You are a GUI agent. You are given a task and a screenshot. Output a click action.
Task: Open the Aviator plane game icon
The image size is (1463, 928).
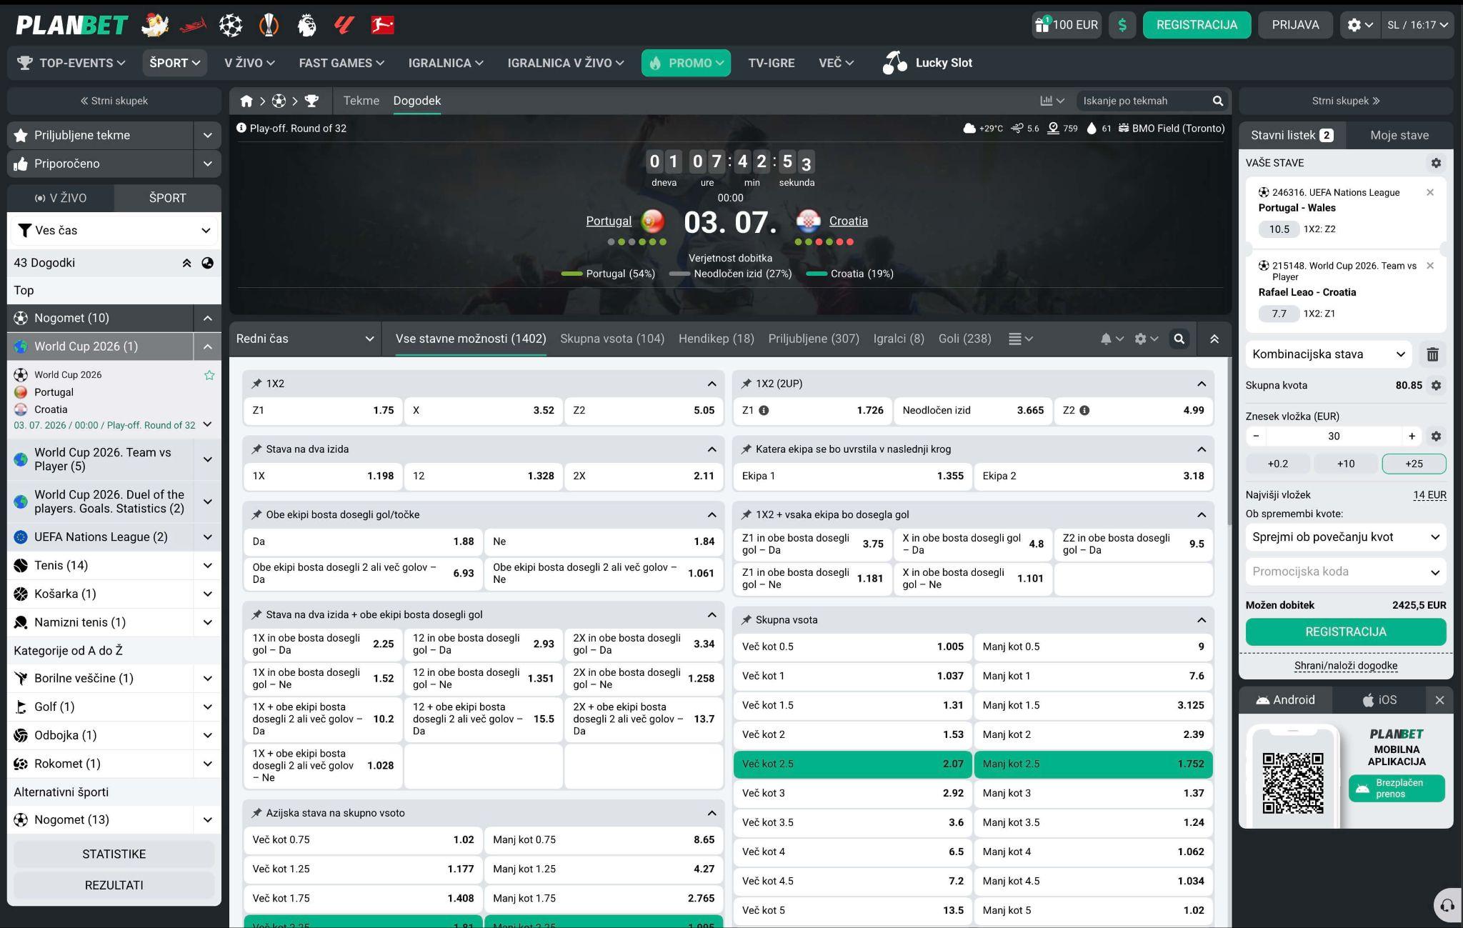point(193,25)
